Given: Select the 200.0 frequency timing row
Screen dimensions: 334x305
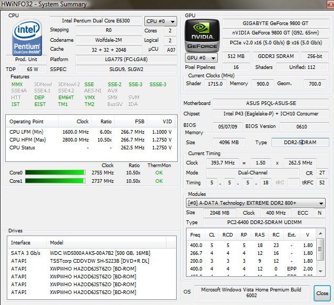Looking at the screenshot, I should (252, 261).
